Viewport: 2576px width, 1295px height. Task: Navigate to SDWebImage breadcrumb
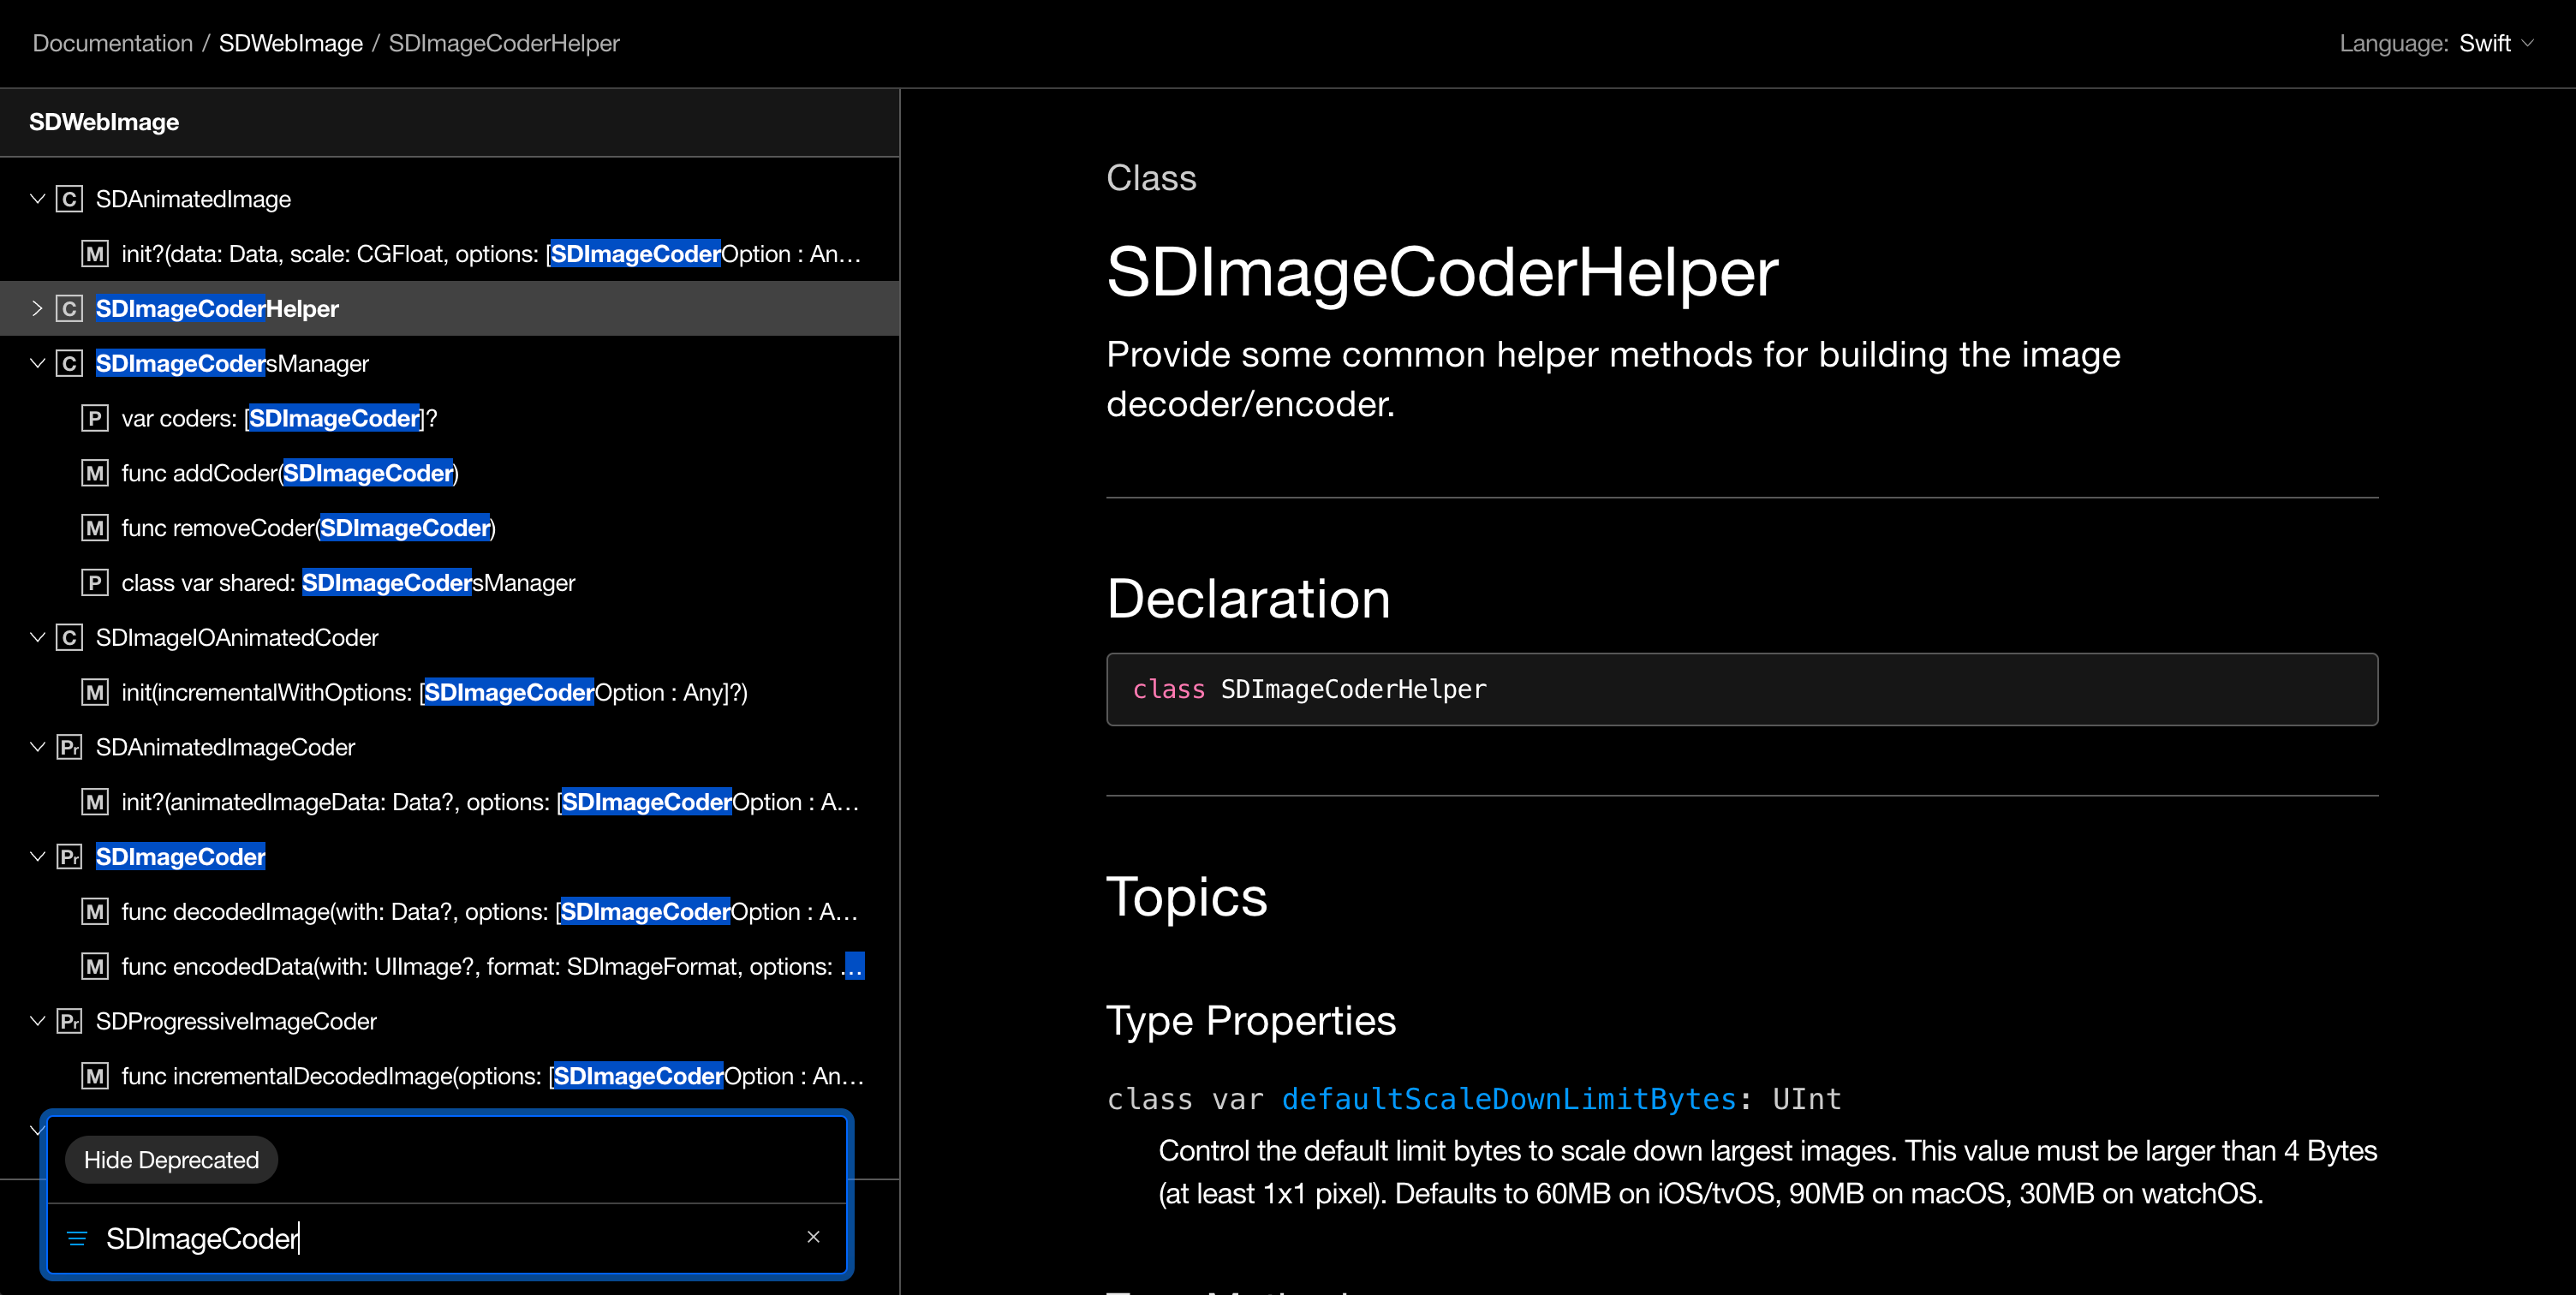click(290, 43)
